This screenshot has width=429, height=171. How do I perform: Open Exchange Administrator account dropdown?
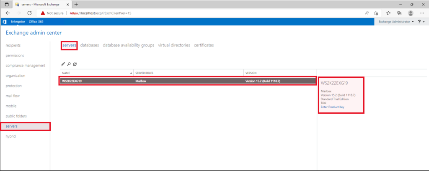pyautogui.click(x=396, y=22)
